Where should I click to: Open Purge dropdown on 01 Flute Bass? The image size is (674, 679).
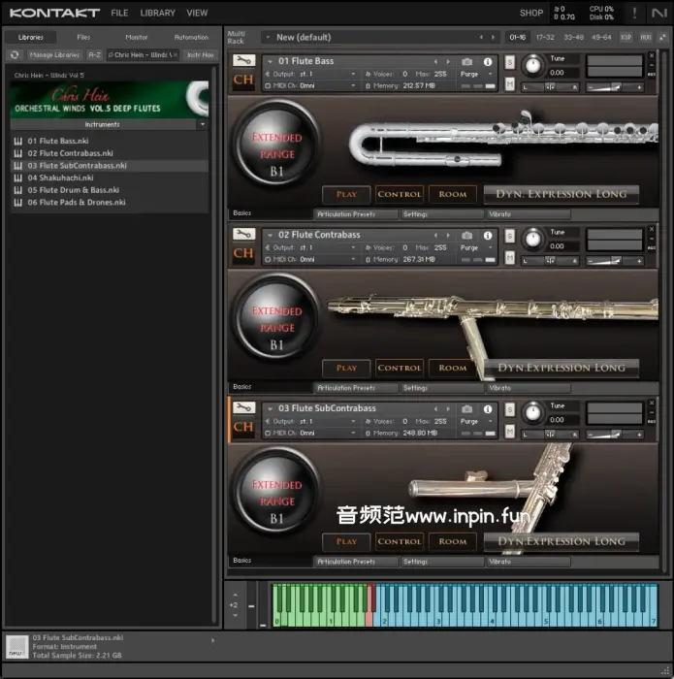pos(473,74)
